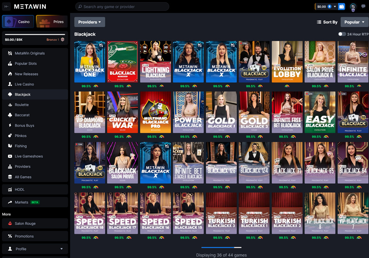The height and width of the screenshot is (258, 369).
Task: Open the wallet icon button
Action: (341, 7)
